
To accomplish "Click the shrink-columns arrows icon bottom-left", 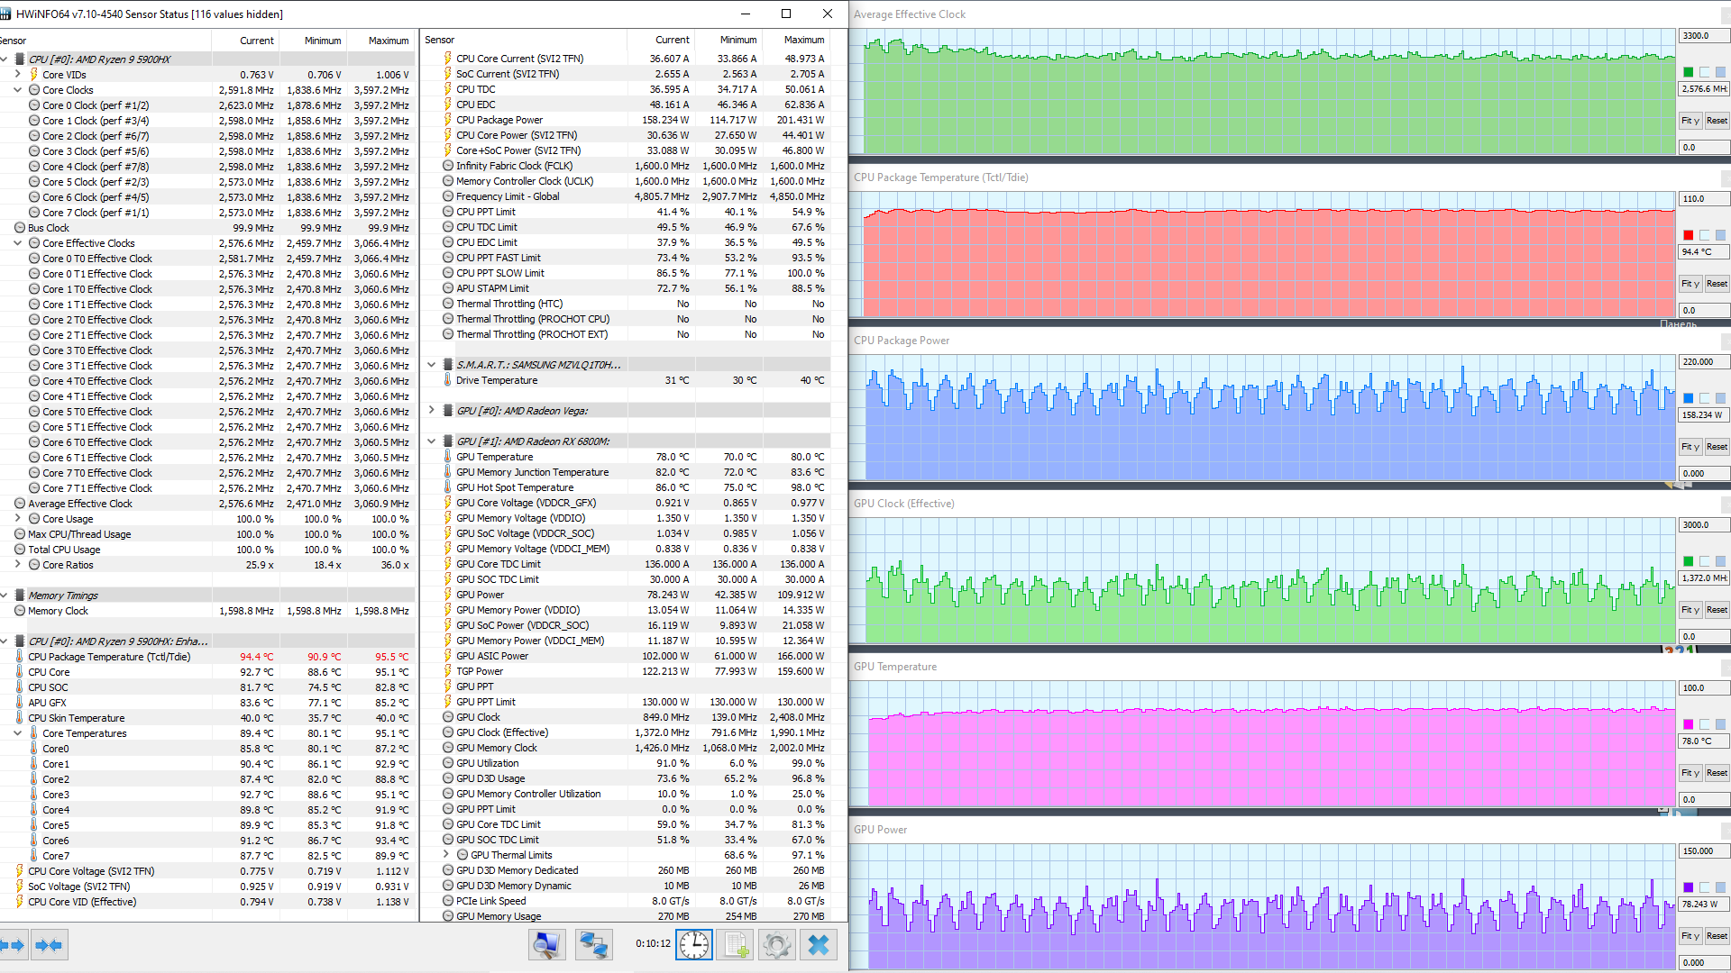I will click(49, 945).
